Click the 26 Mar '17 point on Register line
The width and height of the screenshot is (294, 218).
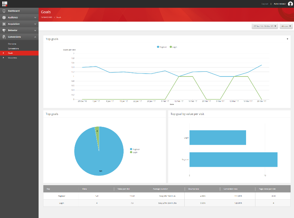[x=261, y=65]
